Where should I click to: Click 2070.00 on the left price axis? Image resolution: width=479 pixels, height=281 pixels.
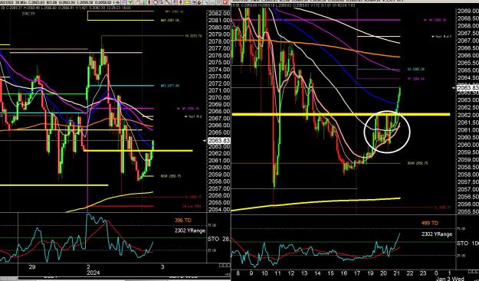pos(218,98)
